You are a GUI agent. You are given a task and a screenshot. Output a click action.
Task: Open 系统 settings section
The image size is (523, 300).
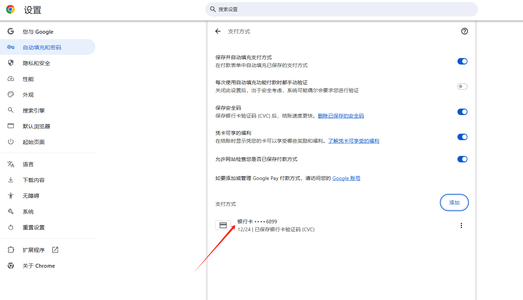48,211
